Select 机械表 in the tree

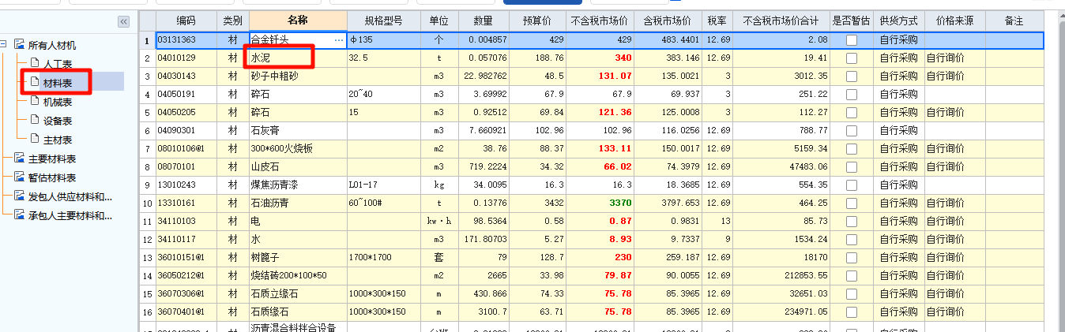58,102
